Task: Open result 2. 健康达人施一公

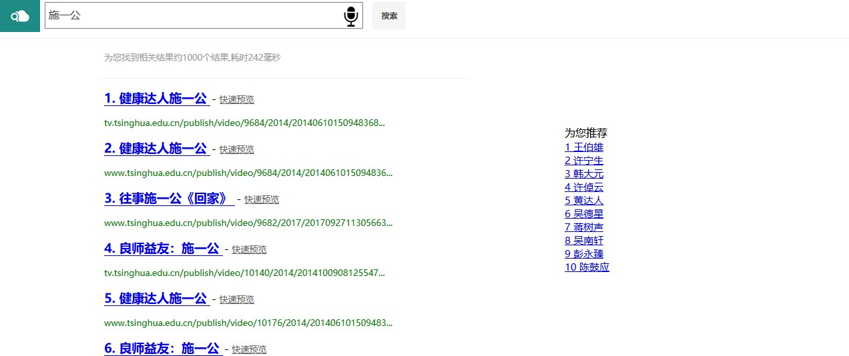Action: point(157,149)
